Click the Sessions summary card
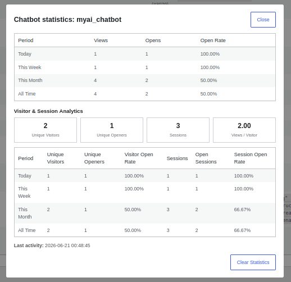The height and width of the screenshot is (282, 291). (178, 130)
